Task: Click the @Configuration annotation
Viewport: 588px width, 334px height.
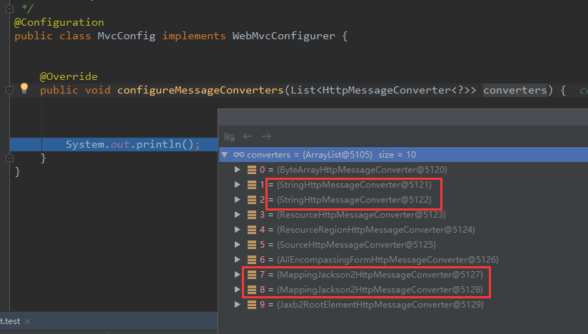Action: (59, 23)
